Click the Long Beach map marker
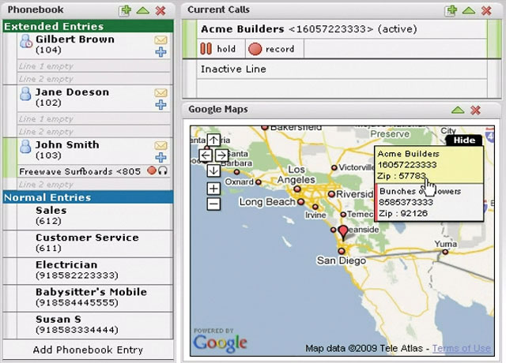506x363 pixels. pos(300,202)
